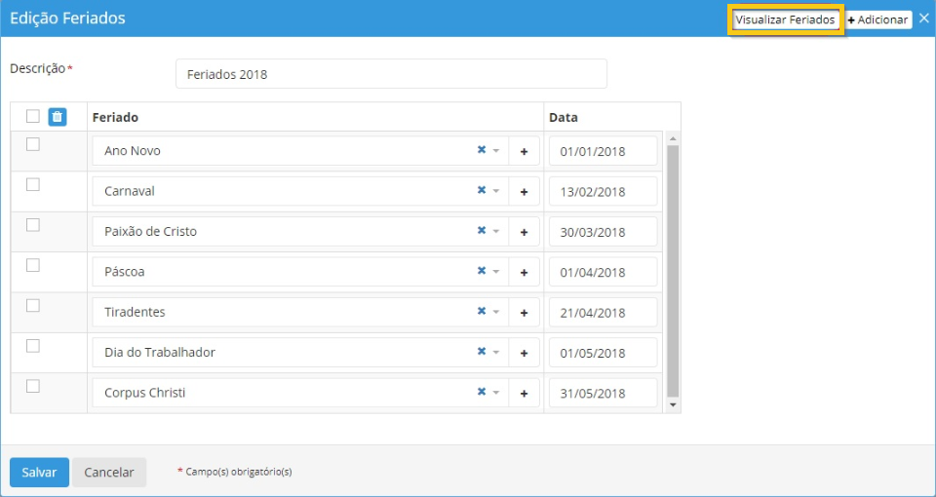Tick the checkbox for Páscoa row
The height and width of the screenshot is (497, 936).
click(33, 265)
